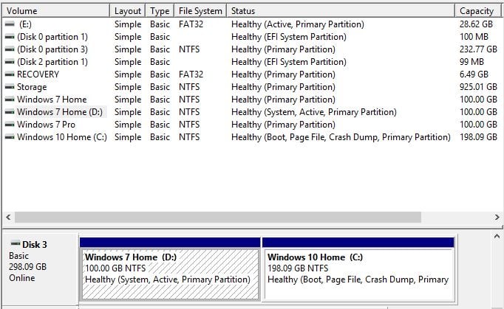The height and width of the screenshot is (309, 504).
Task: Select the Windows 10 Home (C:) volume name in the list
Action: (x=62, y=137)
